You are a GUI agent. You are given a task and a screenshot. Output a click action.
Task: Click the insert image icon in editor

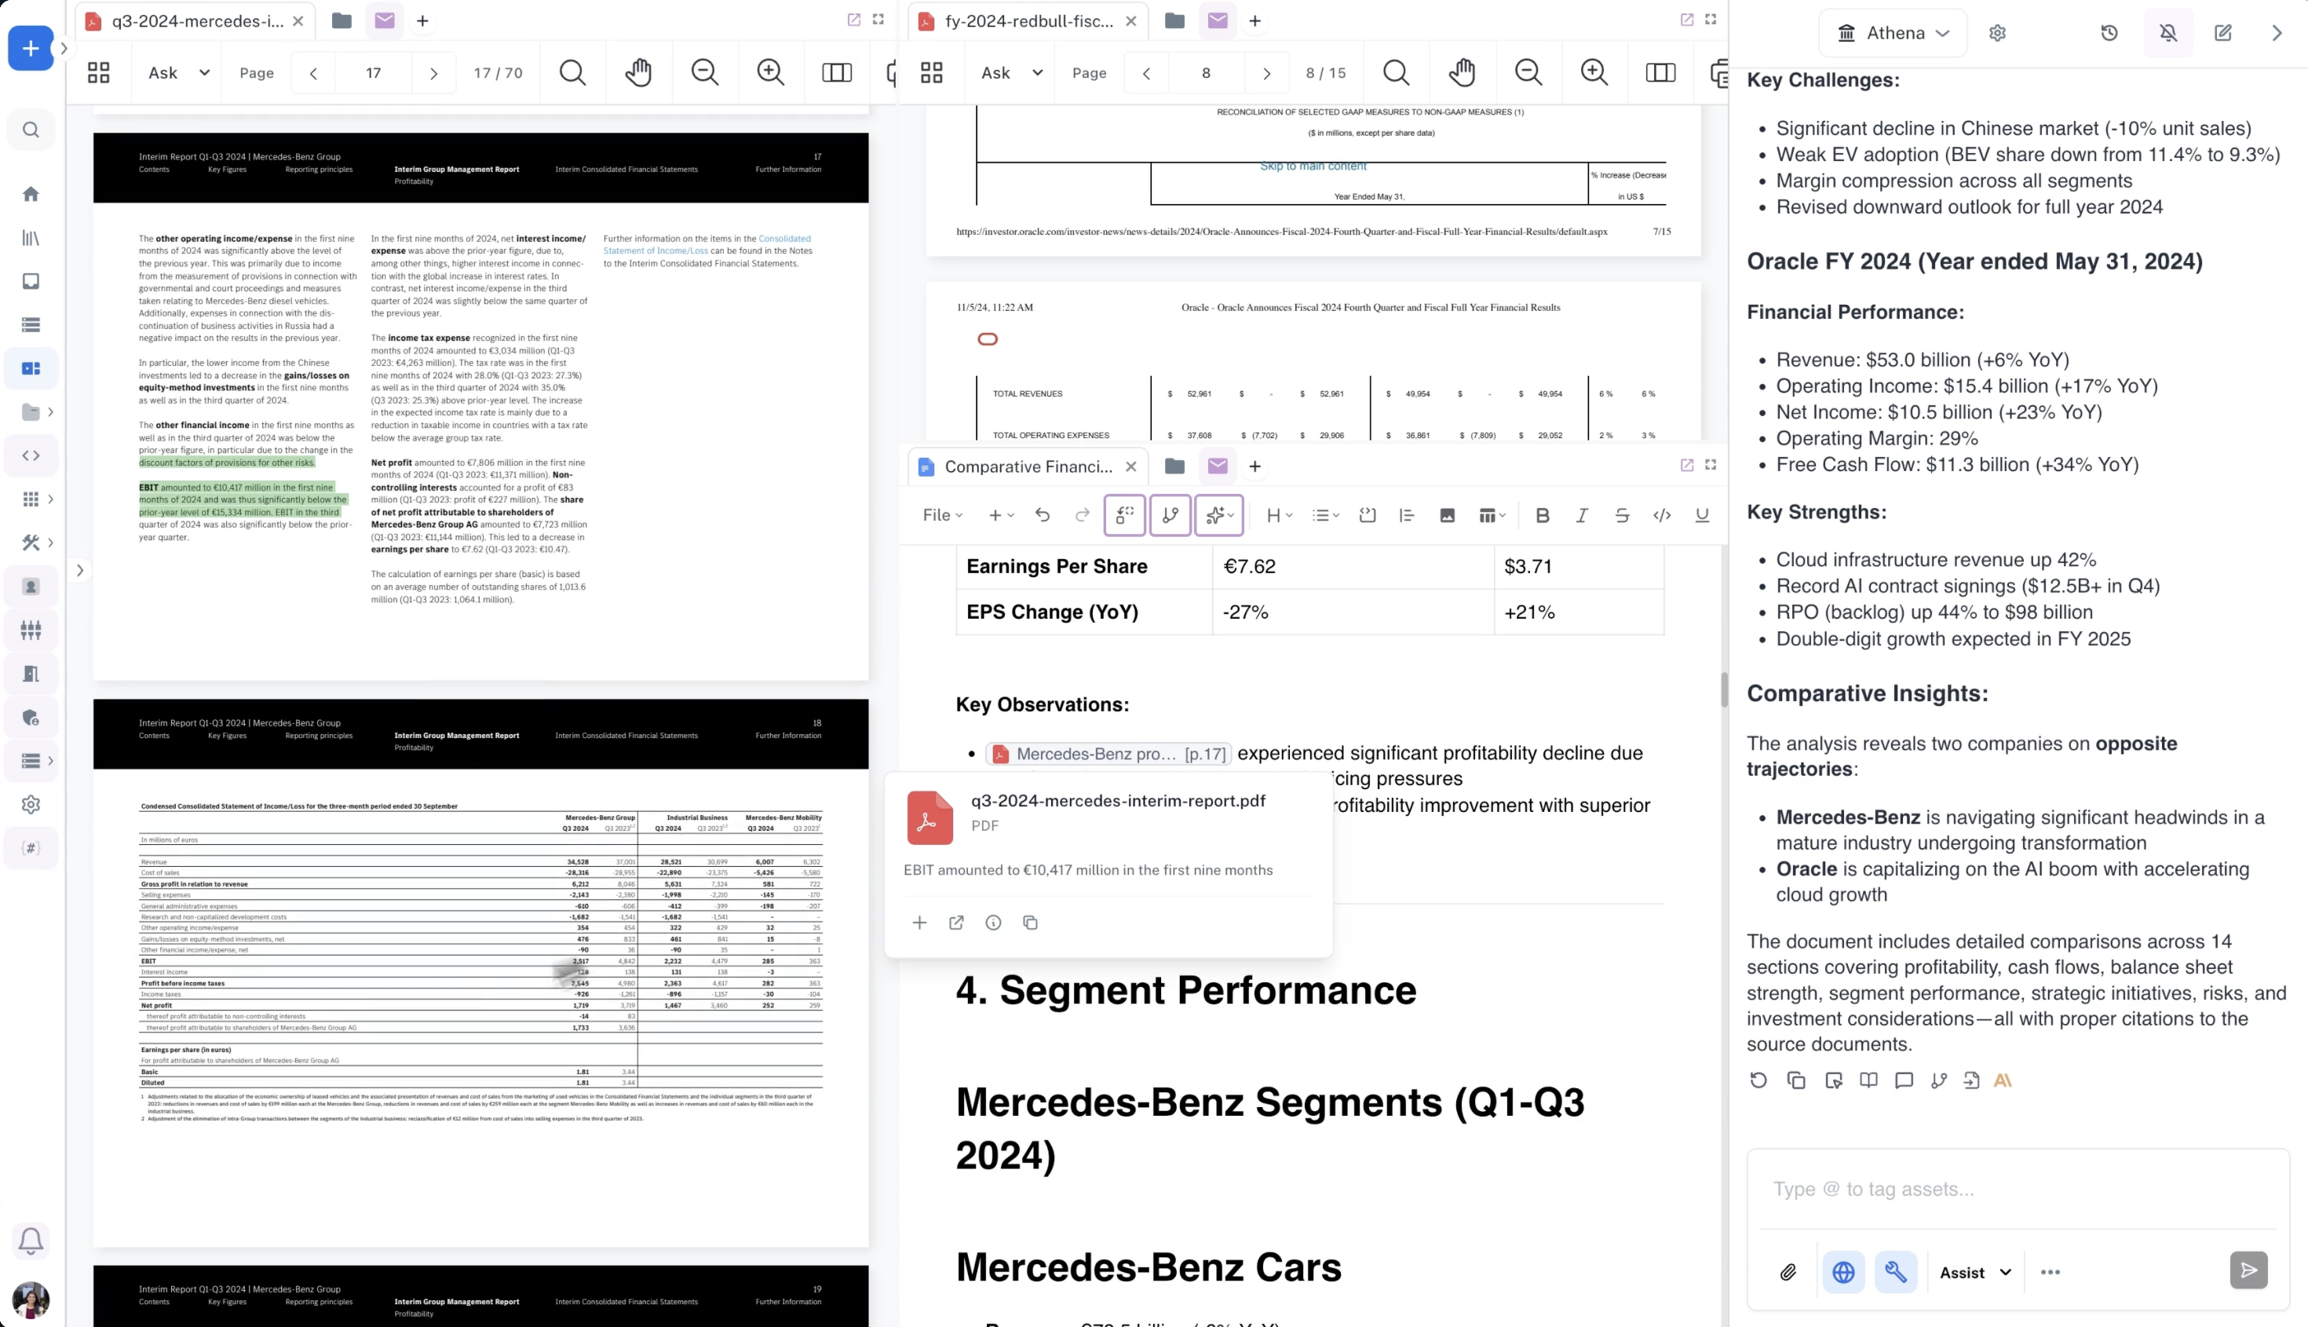[1446, 515]
